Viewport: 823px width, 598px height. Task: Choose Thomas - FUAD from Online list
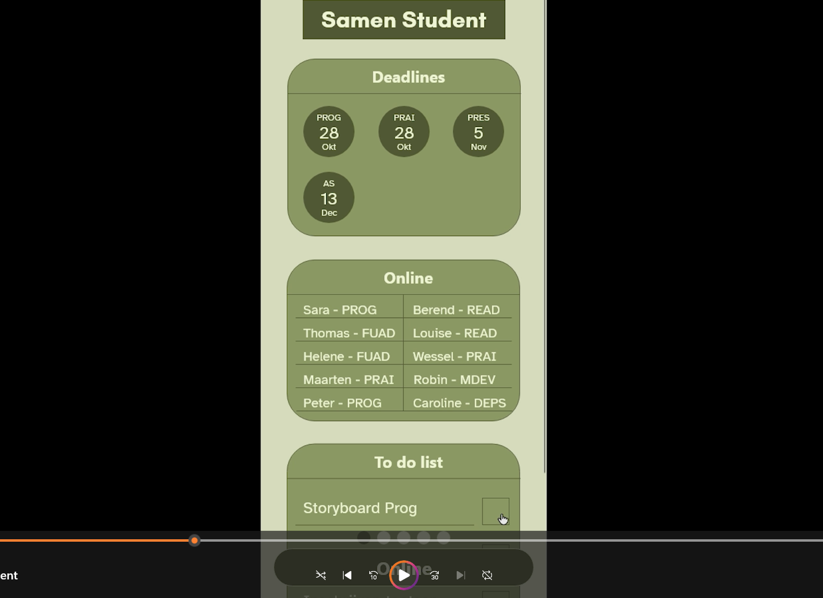[349, 333]
